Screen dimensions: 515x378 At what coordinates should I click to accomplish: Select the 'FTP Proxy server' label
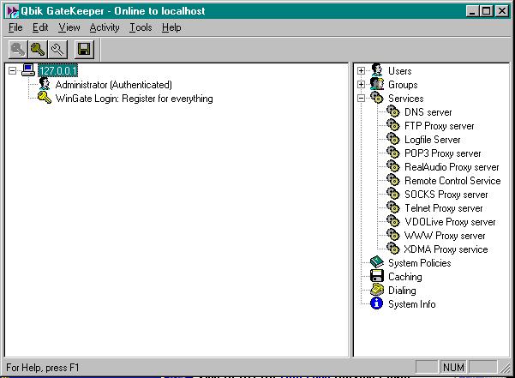pyautogui.click(x=439, y=126)
